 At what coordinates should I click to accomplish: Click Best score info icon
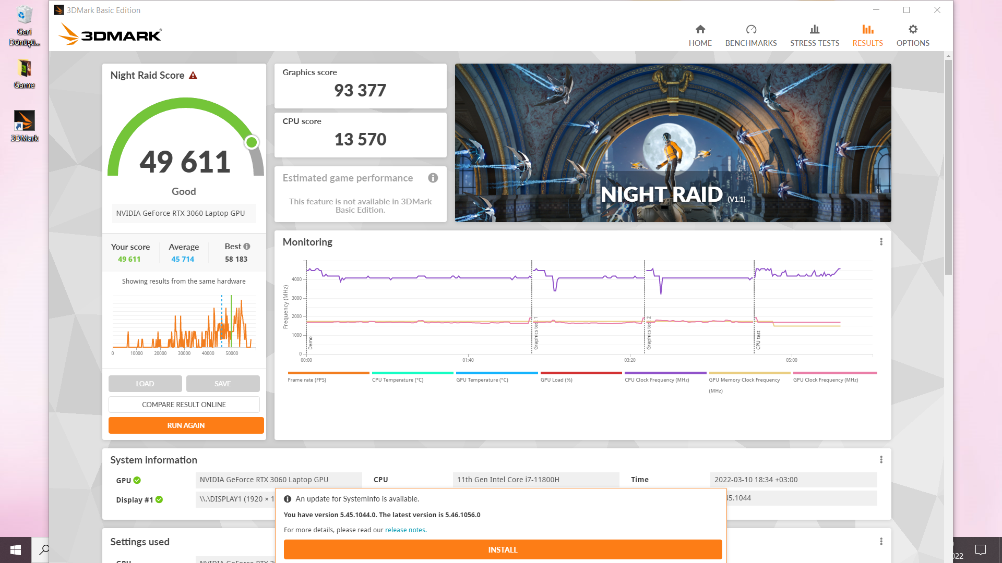pyautogui.click(x=247, y=247)
